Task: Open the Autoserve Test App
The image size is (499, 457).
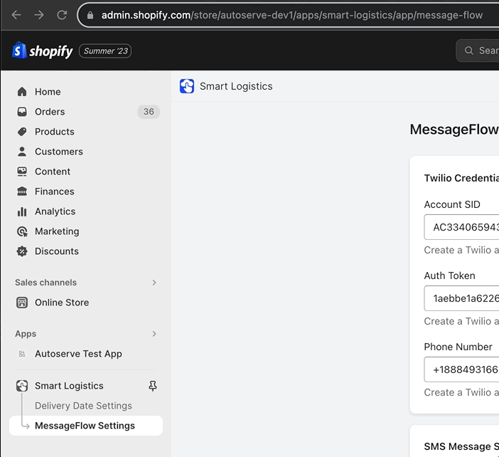Action: click(78, 354)
